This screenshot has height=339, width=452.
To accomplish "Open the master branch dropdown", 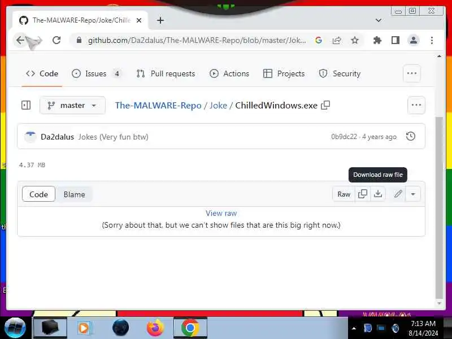I will [72, 105].
